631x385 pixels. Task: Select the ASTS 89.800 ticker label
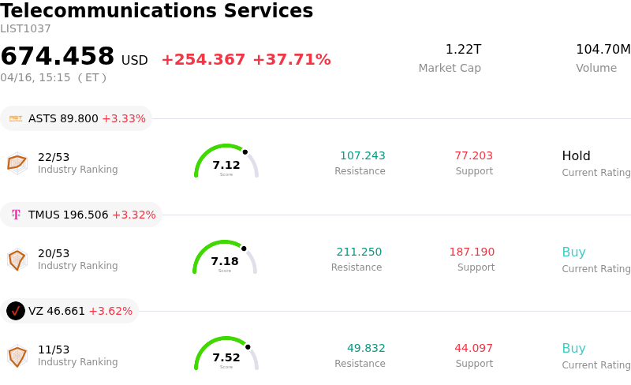click(x=63, y=118)
